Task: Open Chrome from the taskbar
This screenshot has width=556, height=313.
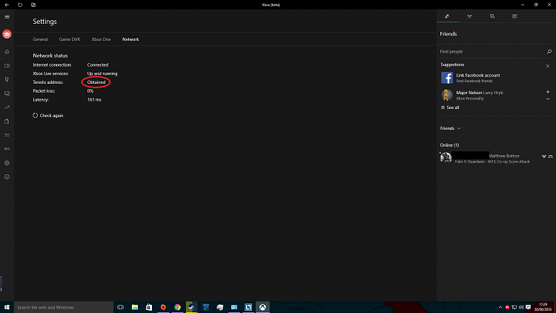Action: (x=177, y=307)
